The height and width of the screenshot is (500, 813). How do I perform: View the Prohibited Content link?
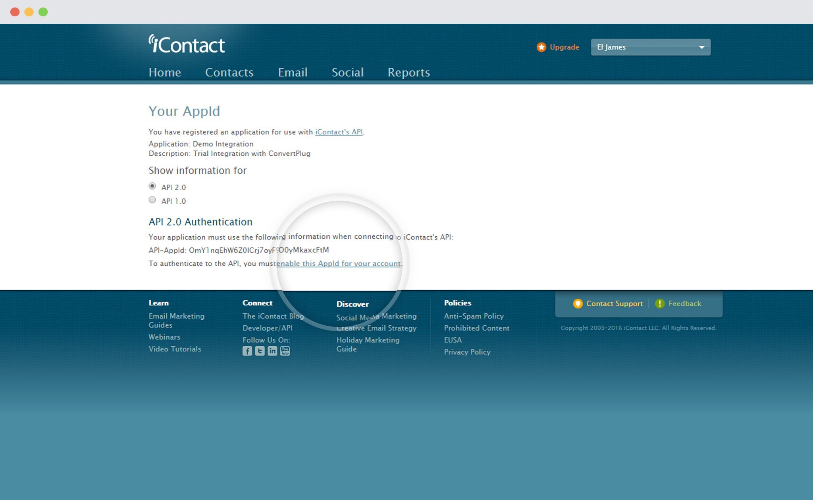pos(476,328)
